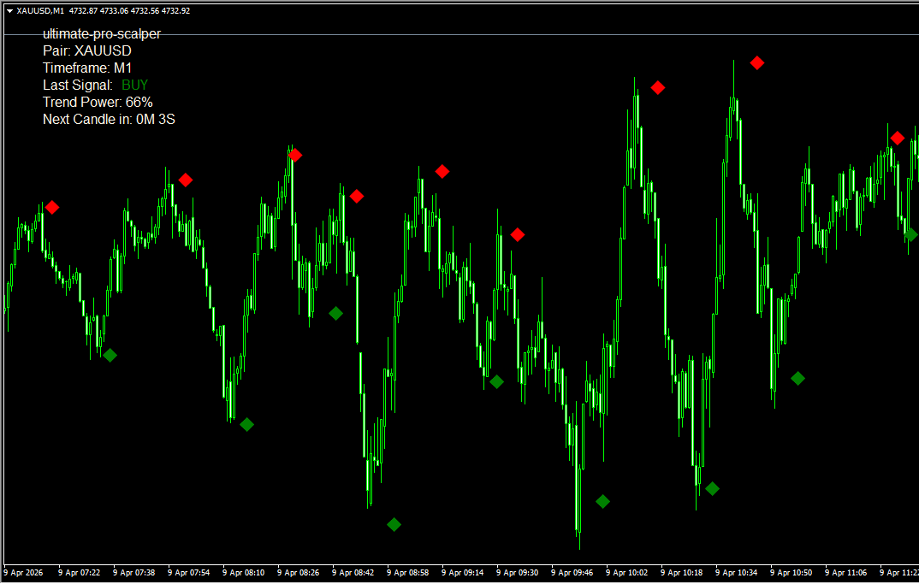The height and width of the screenshot is (584, 919).
Task: Click the XAUUSD,M1 chart title text
Action: point(40,11)
